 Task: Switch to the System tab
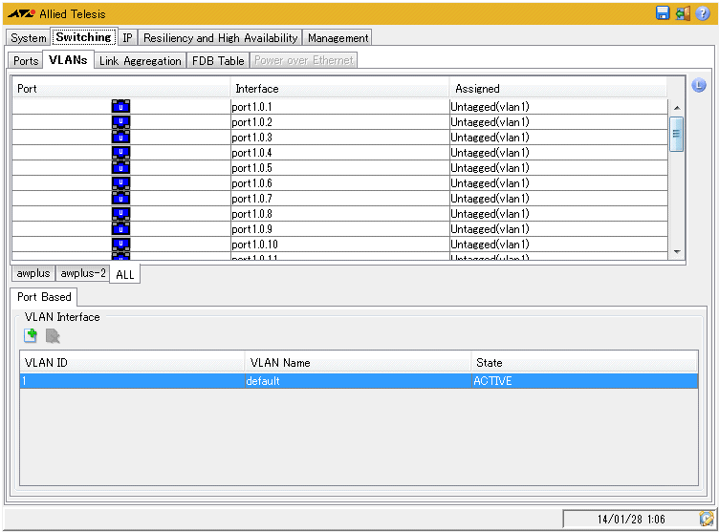[29, 38]
